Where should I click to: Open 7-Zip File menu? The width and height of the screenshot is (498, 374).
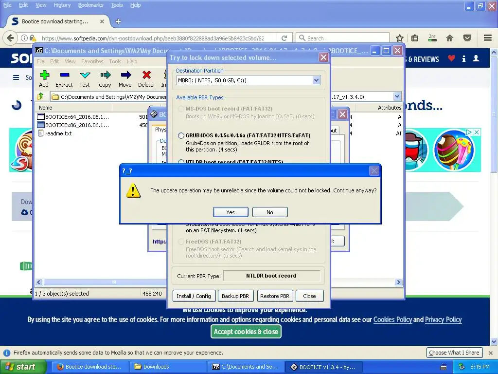(40, 61)
